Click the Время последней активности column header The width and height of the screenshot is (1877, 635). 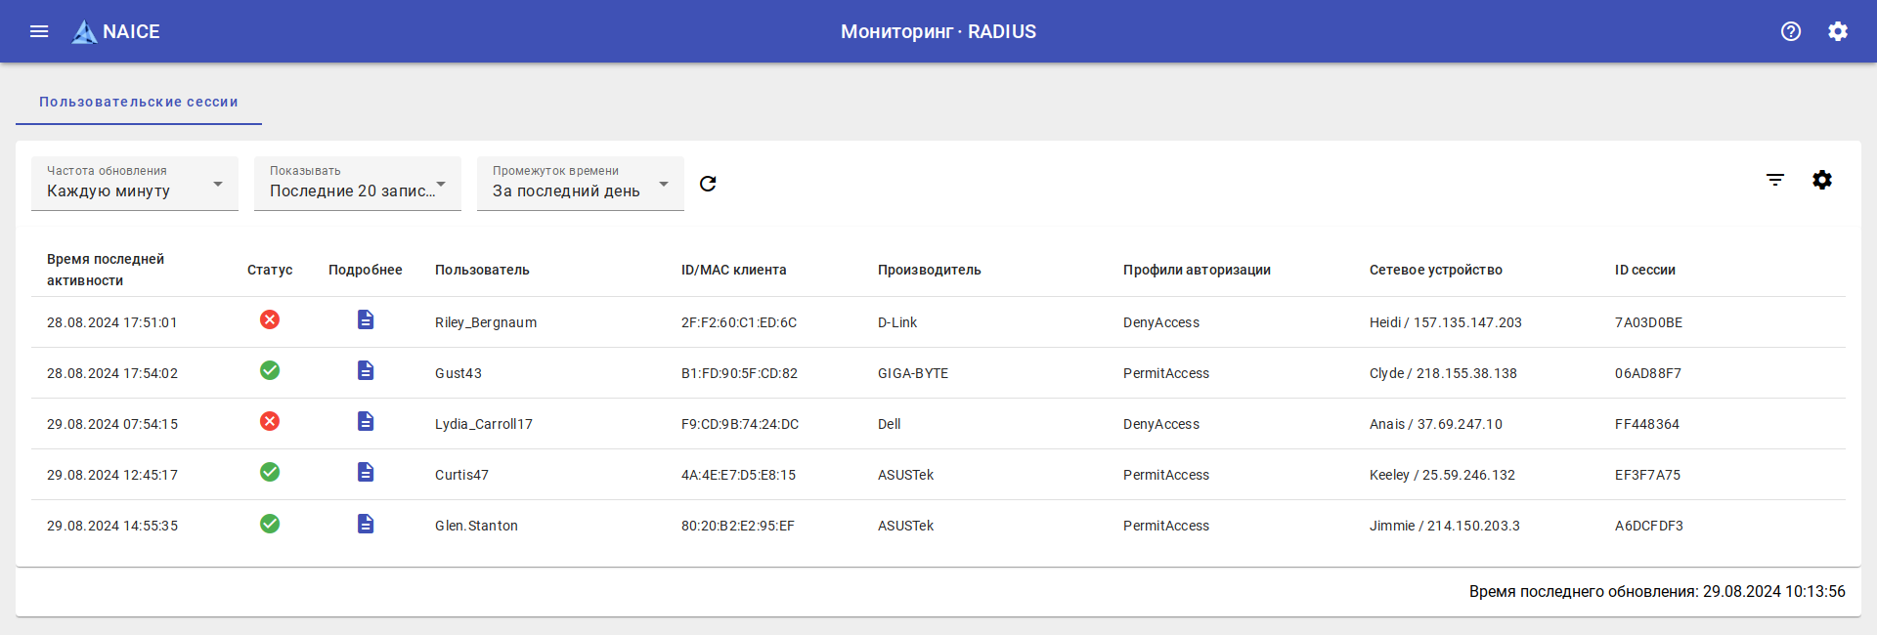106,270
